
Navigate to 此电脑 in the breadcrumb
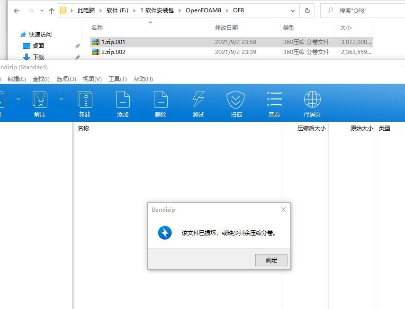tap(86, 10)
